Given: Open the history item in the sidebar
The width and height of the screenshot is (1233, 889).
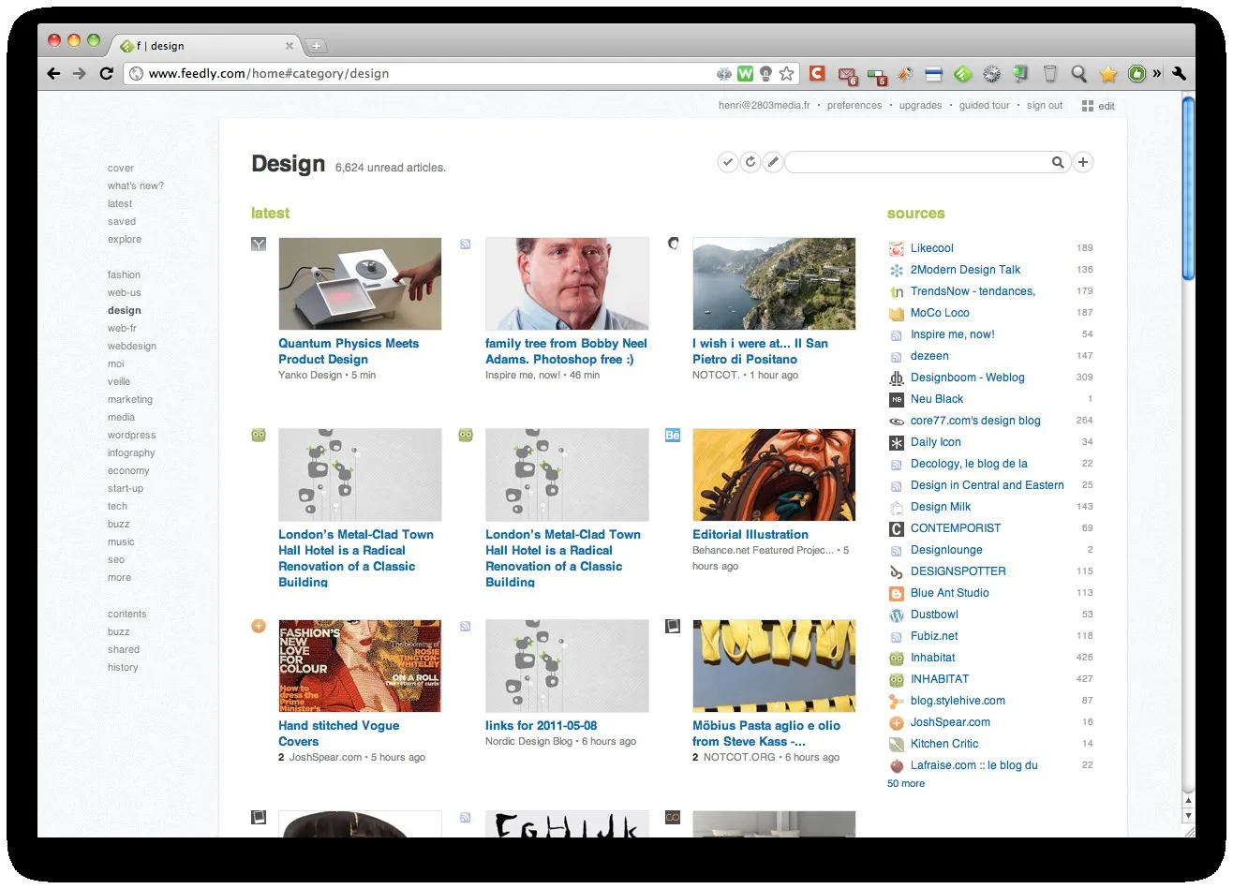Looking at the screenshot, I should coord(123,667).
